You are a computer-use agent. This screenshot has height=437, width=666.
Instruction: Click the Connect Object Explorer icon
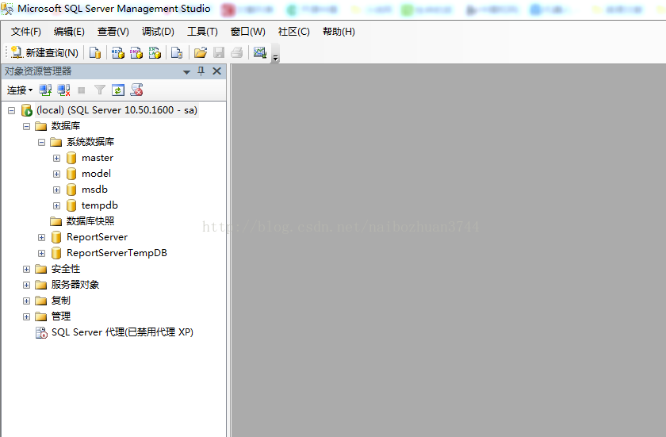click(x=45, y=90)
